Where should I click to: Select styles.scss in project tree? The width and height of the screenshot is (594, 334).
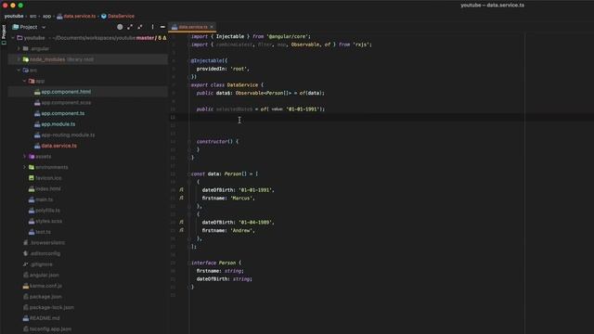[48, 221]
